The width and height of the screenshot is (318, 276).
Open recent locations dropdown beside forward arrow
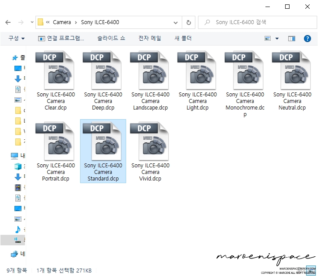coord(32,22)
